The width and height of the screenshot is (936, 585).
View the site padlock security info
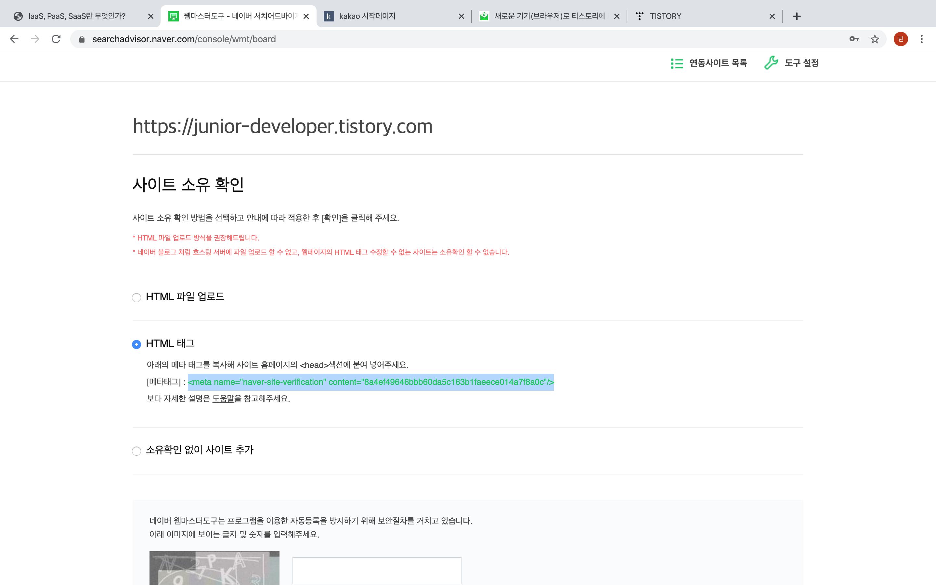pos(82,39)
